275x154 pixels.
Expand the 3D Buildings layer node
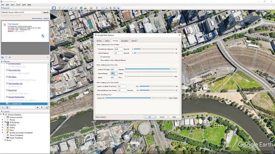coord(3,122)
